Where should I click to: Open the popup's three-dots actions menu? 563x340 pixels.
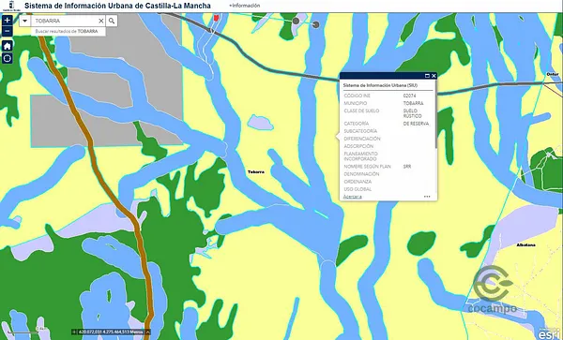pyautogui.click(x=427, y=197)
